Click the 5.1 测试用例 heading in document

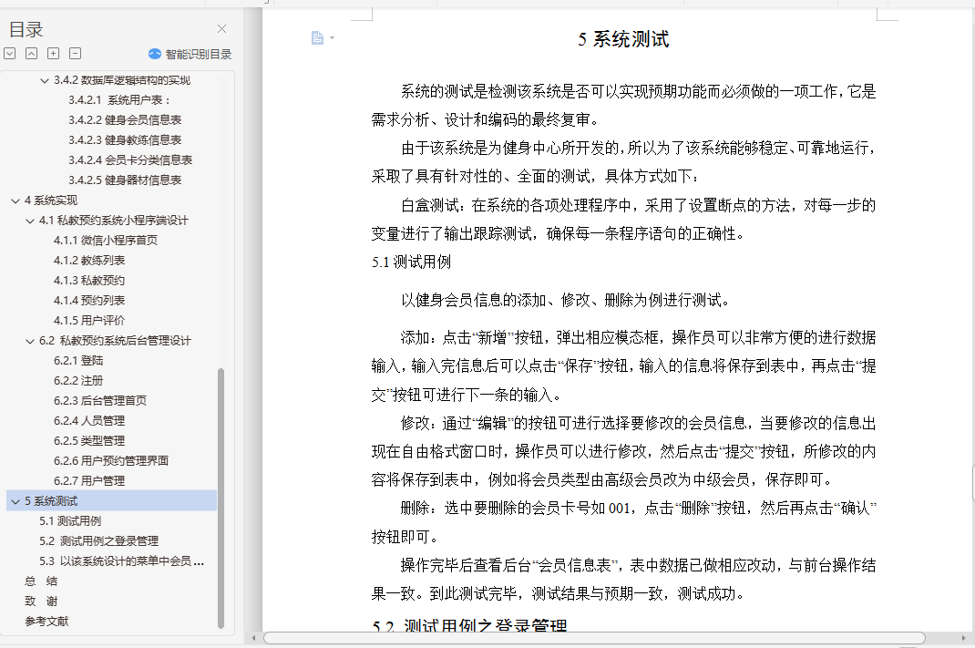tap(411, 262)
